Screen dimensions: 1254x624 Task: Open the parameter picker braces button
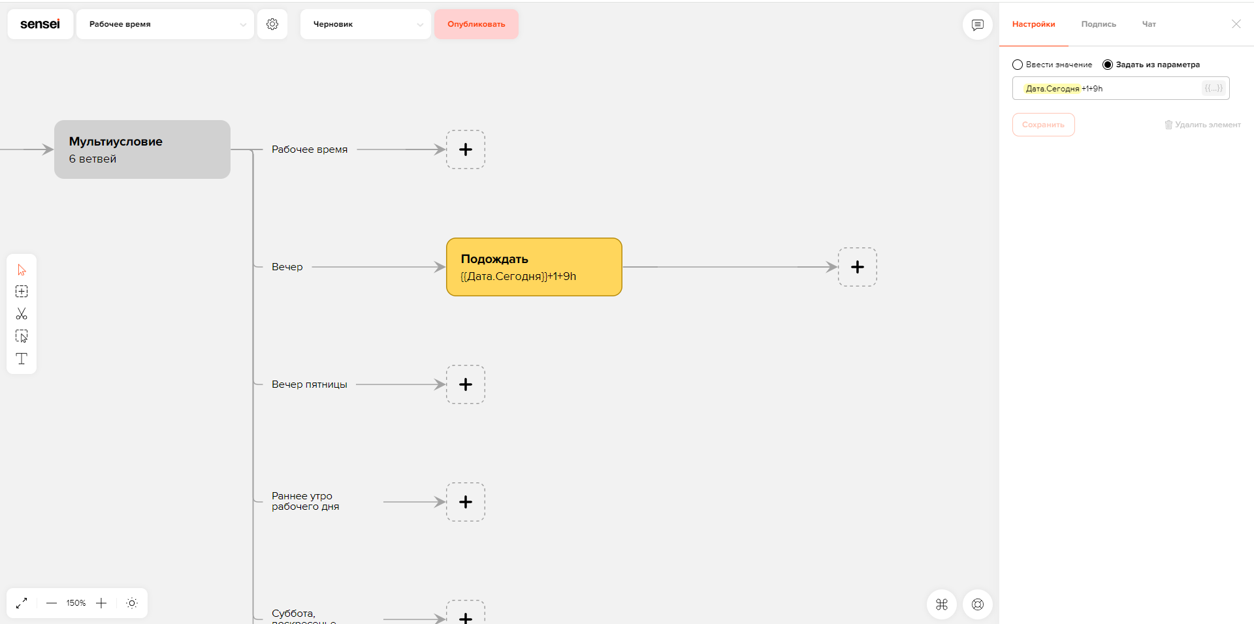point(1214,88)
